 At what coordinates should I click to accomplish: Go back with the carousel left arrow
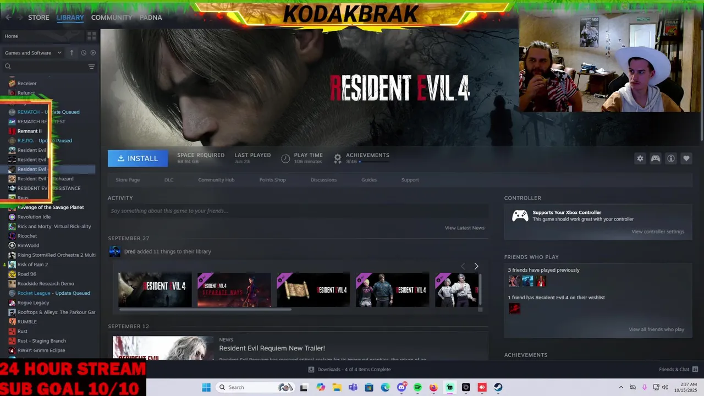(x=463, y=266)
